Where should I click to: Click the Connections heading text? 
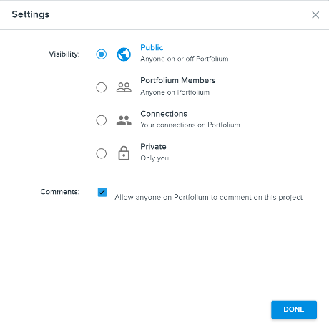(x=164, y=114)
